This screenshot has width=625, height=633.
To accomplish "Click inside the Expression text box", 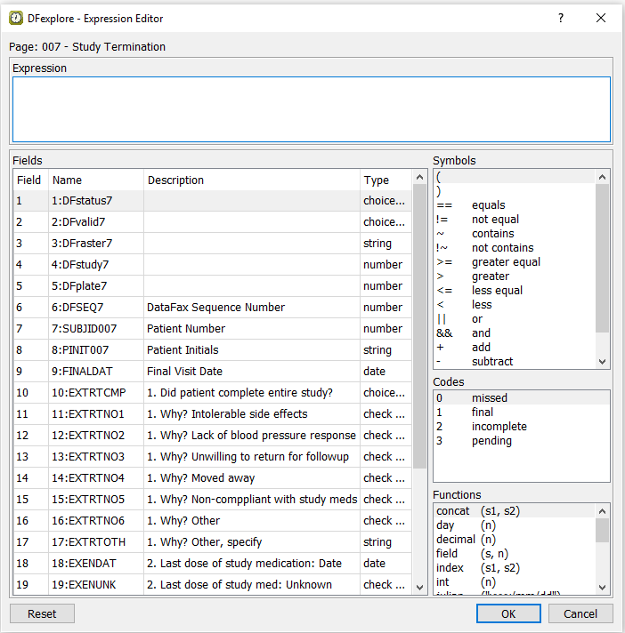I will [311, 108].
